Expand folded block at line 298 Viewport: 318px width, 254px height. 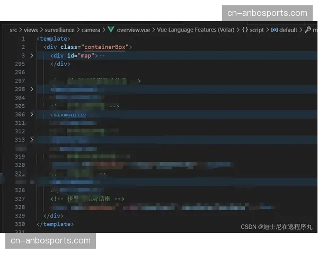pyautogui.click(x=32, y=89)
